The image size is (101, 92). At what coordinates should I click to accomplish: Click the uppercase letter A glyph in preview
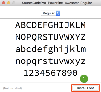click(18, 25)
